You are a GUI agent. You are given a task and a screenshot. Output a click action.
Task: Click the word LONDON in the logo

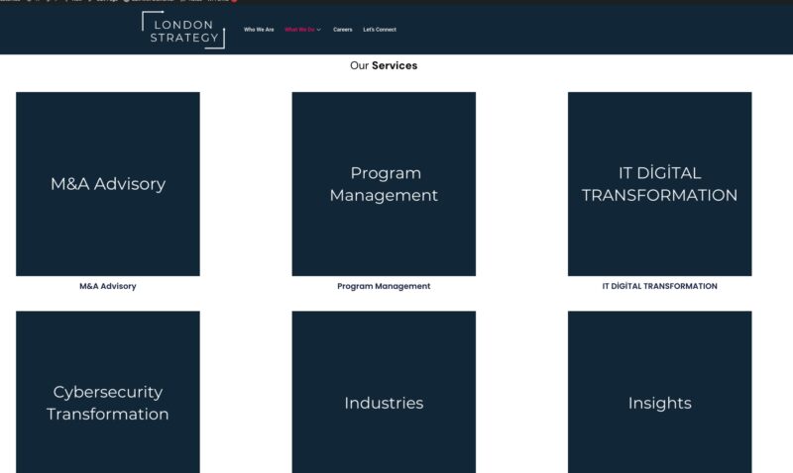[182, 24]
